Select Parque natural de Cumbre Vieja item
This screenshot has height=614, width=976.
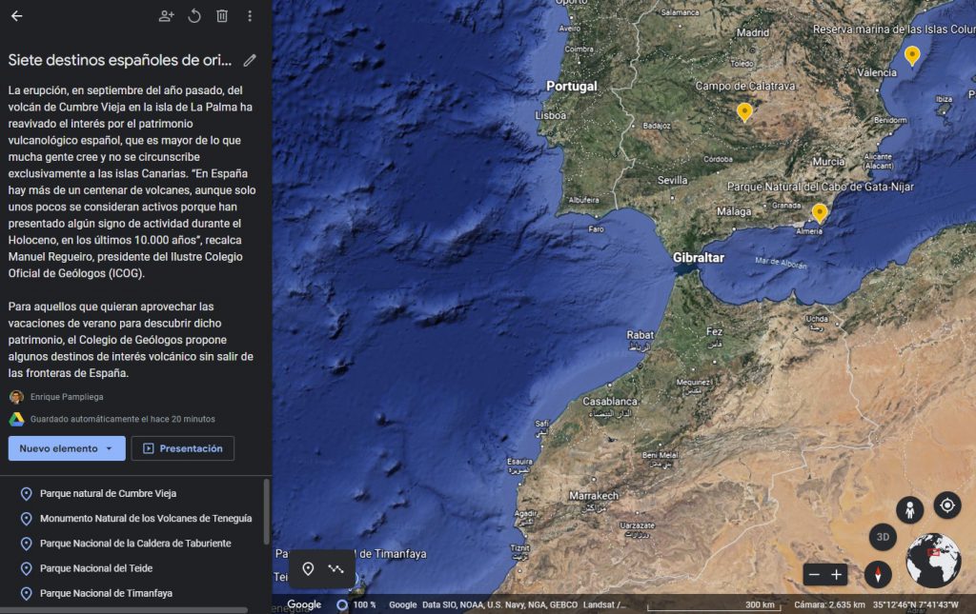click(109, 493)
